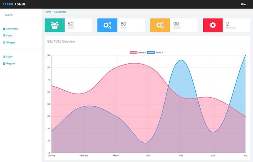253x162 pixels.
Task: Go to the Login page link
Action: [x=9, y=56]
